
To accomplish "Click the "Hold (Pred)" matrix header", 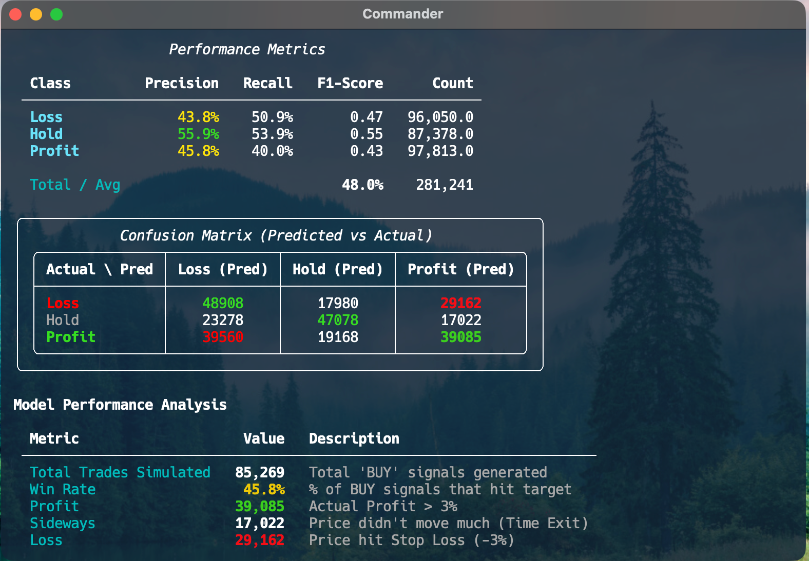I will point(338,269).
